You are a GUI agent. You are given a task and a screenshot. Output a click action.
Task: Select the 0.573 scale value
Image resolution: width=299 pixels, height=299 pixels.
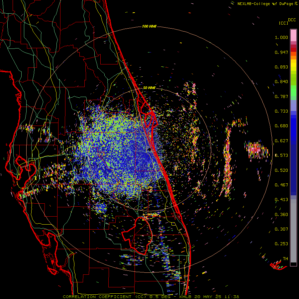tap(281, 155)
